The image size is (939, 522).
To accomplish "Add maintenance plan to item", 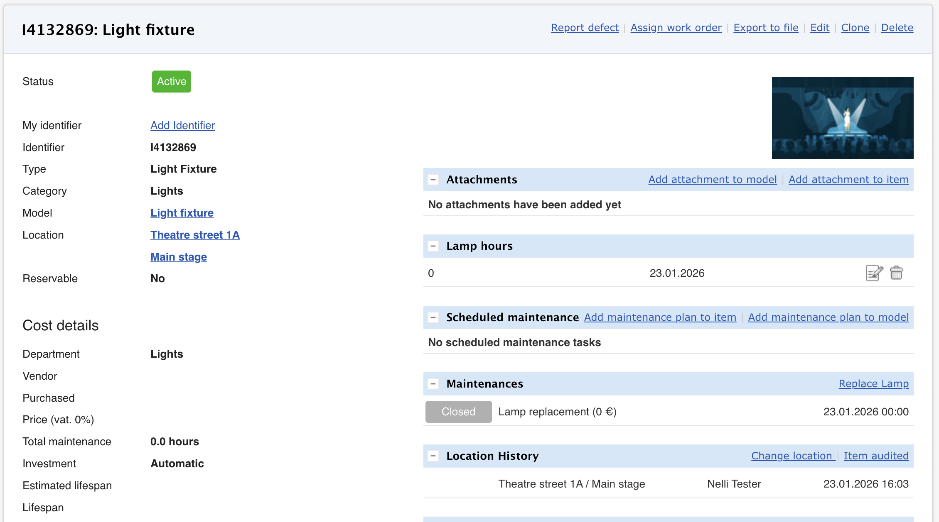I will (660, 317).
